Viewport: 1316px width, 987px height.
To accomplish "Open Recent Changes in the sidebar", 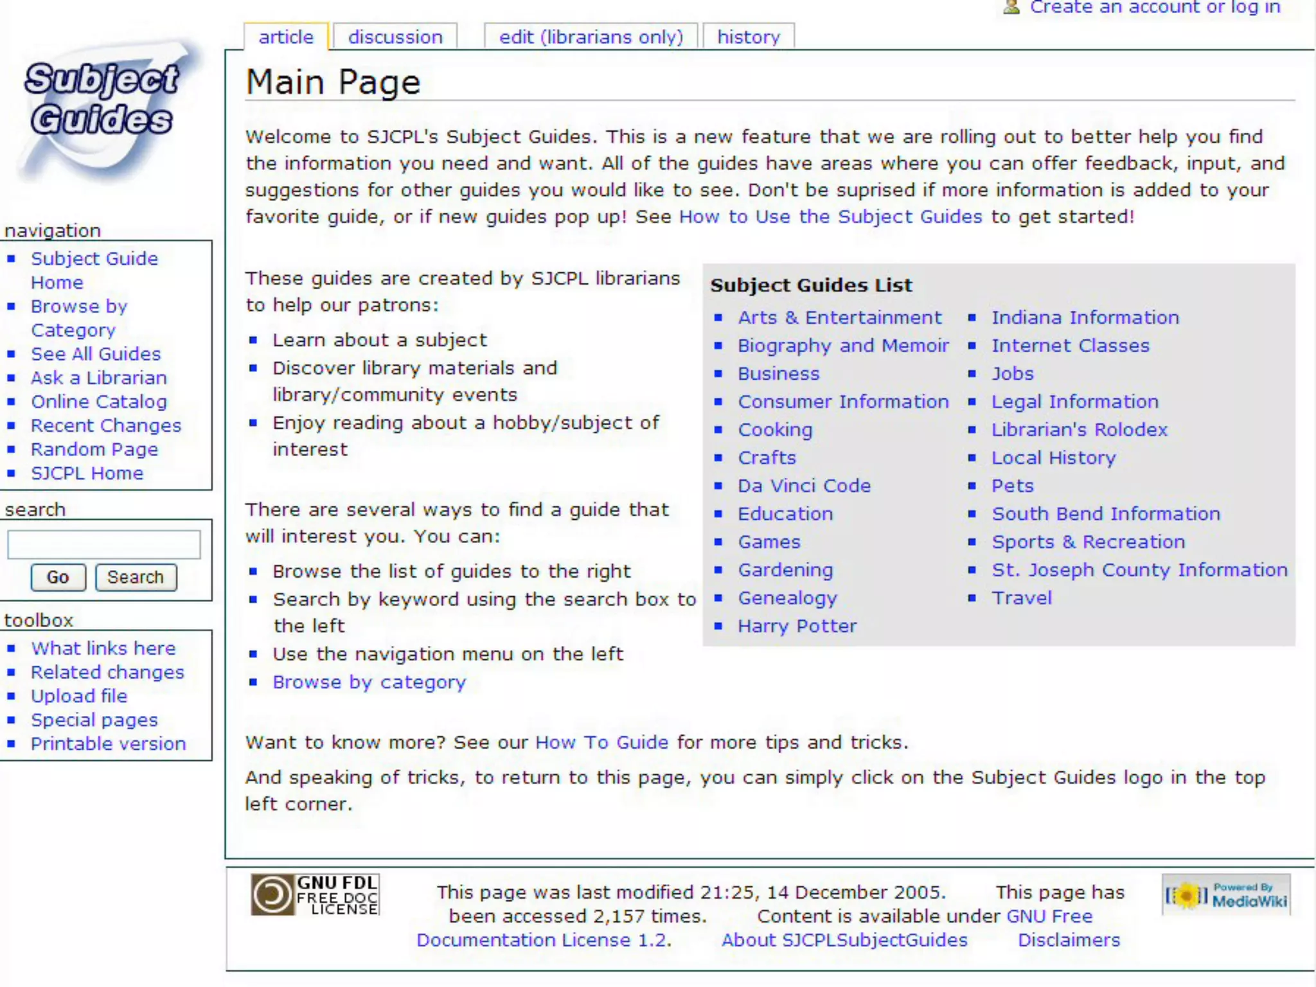I will point(106,425).
